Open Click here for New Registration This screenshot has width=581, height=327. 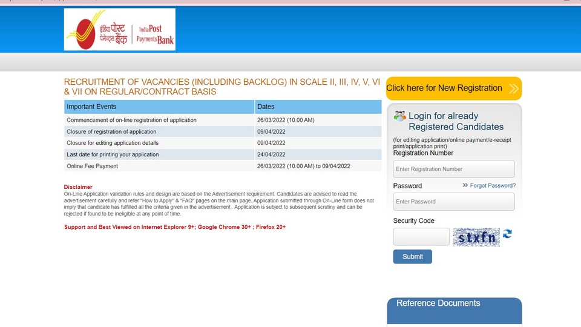point(454,88)
